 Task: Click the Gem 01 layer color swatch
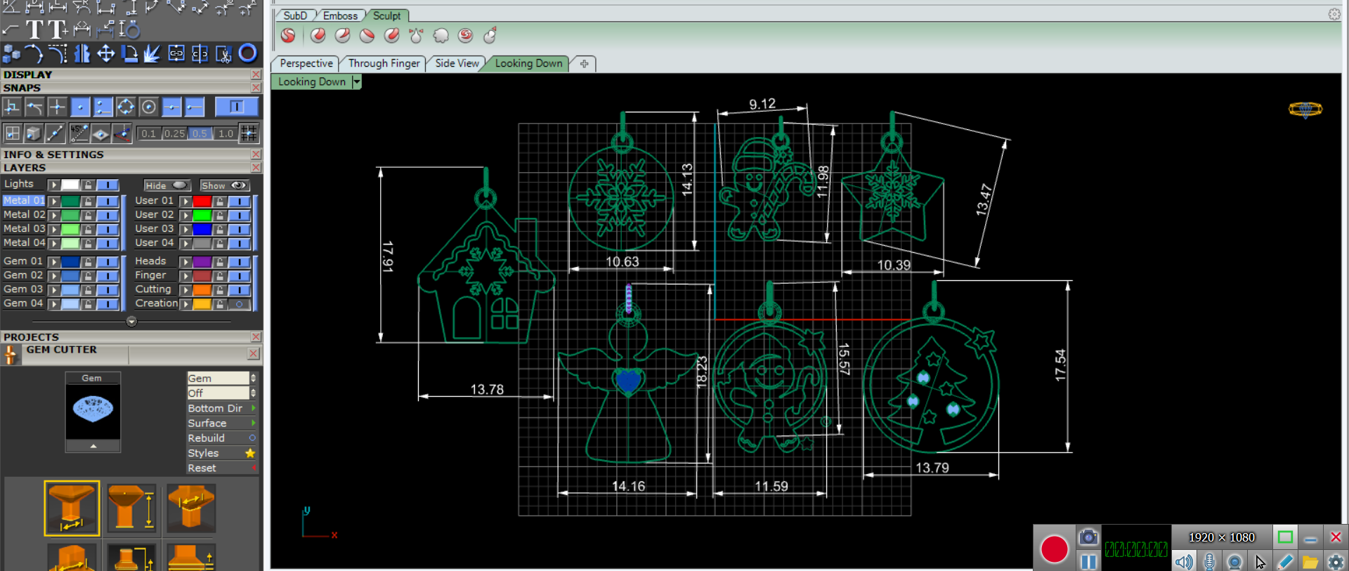coord(70,261)
